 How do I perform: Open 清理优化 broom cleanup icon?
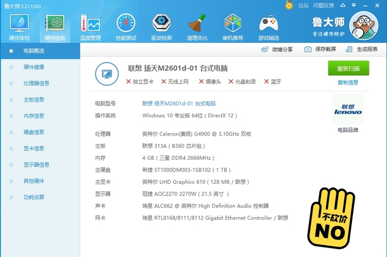pos(197,27)
